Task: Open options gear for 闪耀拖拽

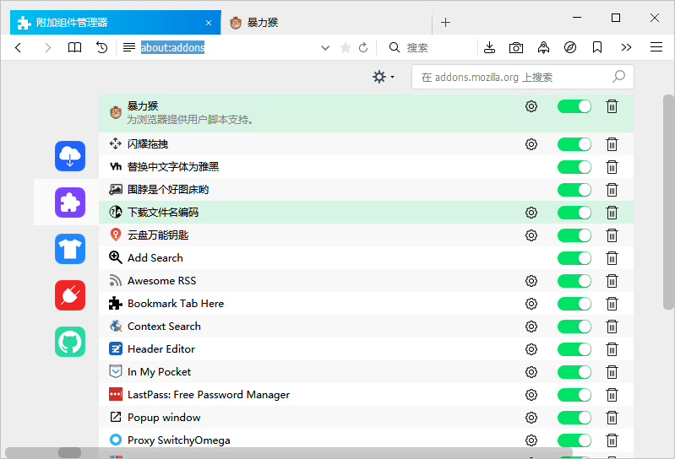Action: pos(531,144)
